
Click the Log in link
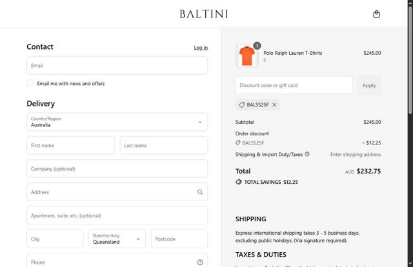tap(201, 48)
